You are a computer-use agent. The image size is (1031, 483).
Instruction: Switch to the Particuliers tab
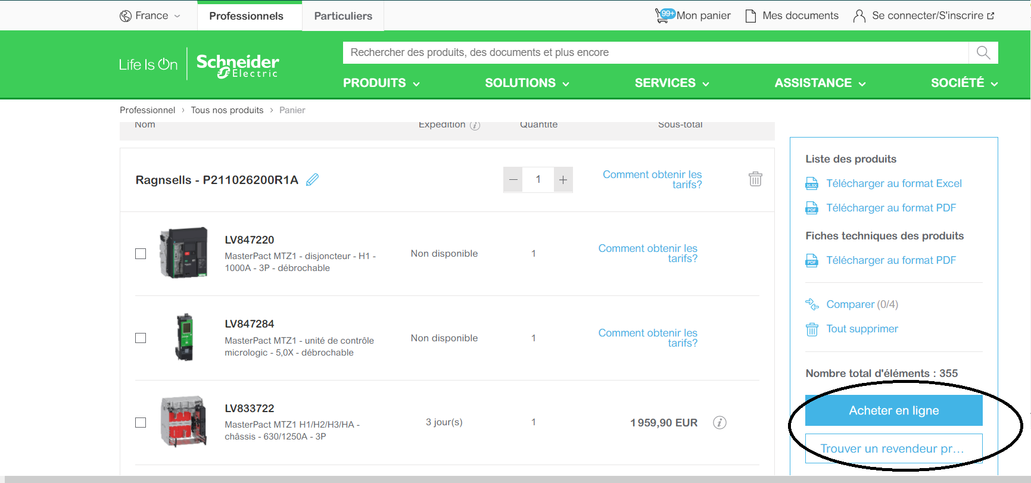pyautogui.click(x=343, y=16)
